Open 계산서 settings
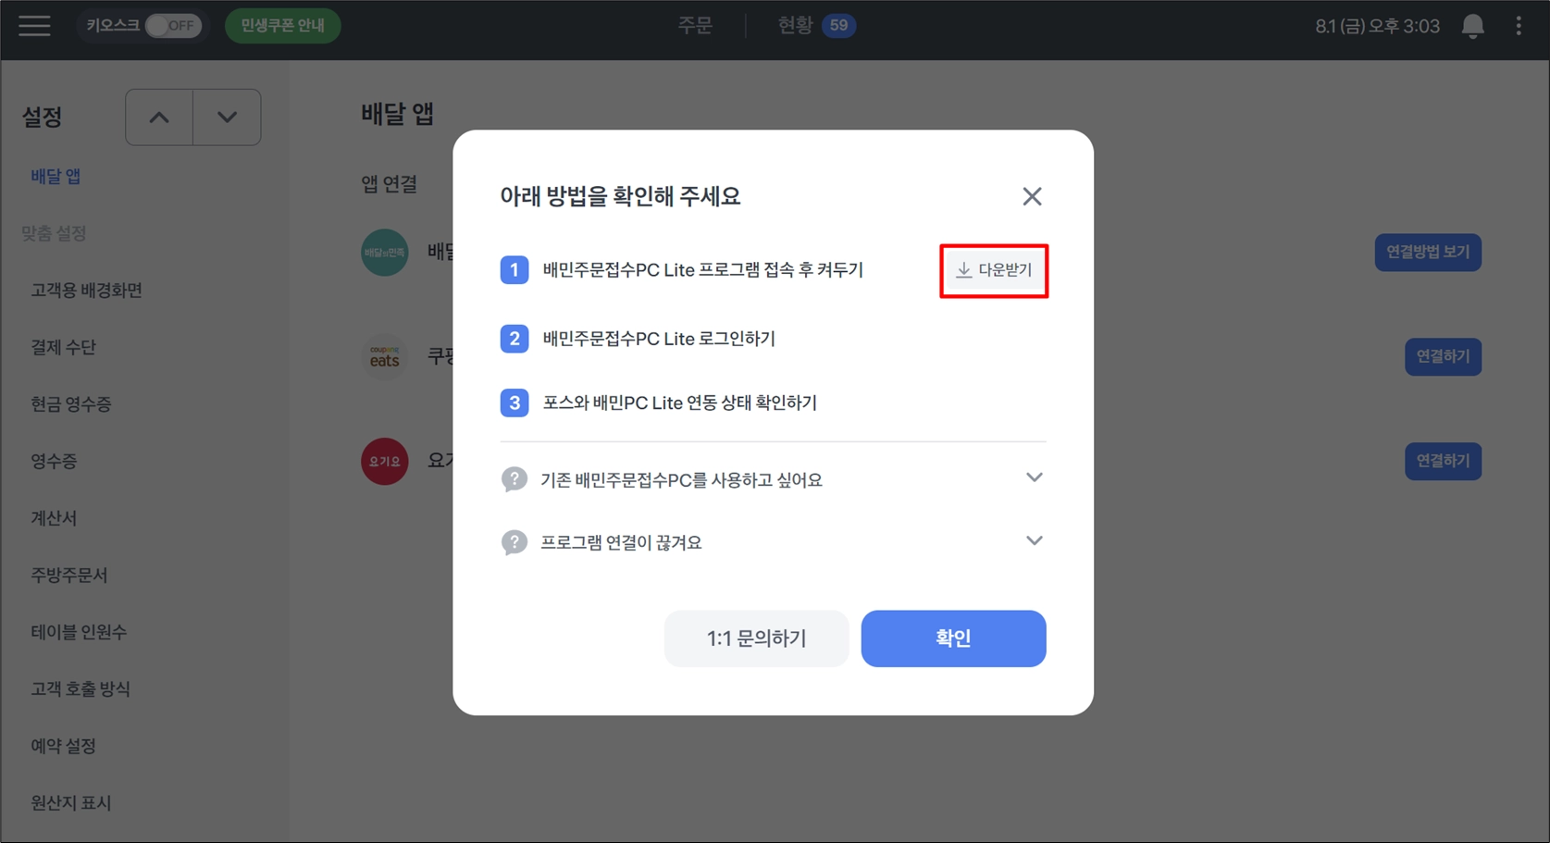The image size is (1550, 843). [x=54, y=518]
